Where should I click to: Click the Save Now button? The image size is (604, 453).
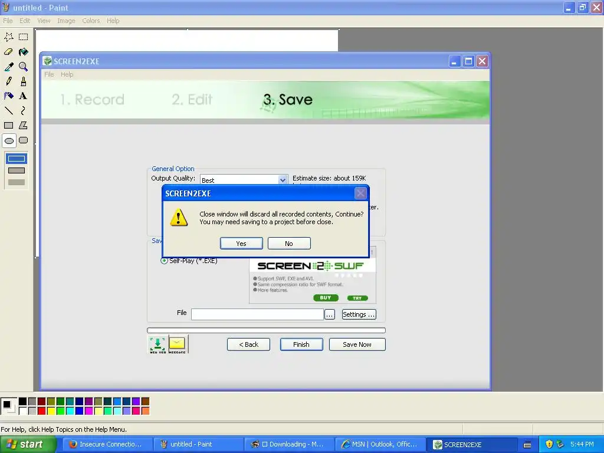click(x=357, y=344)
